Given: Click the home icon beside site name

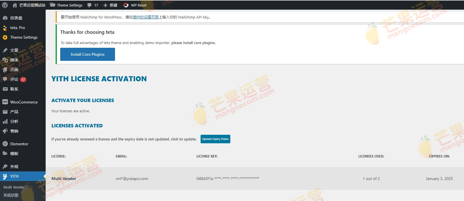Looking at the screenshot, I should tap(15, 5).
